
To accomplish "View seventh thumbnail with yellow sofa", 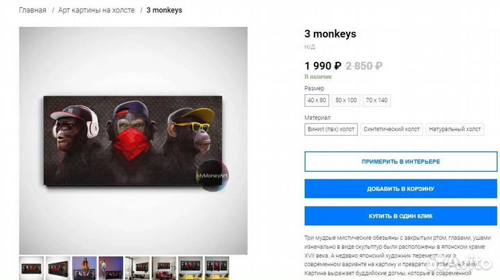I will coord(190,268).
